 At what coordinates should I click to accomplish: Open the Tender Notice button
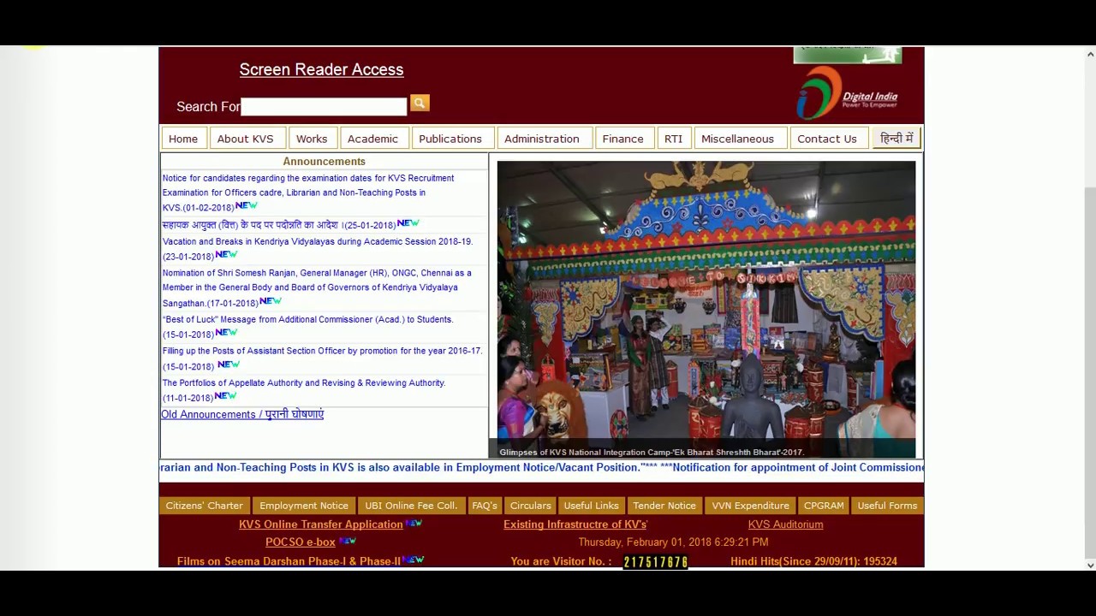tap(664, 506)
